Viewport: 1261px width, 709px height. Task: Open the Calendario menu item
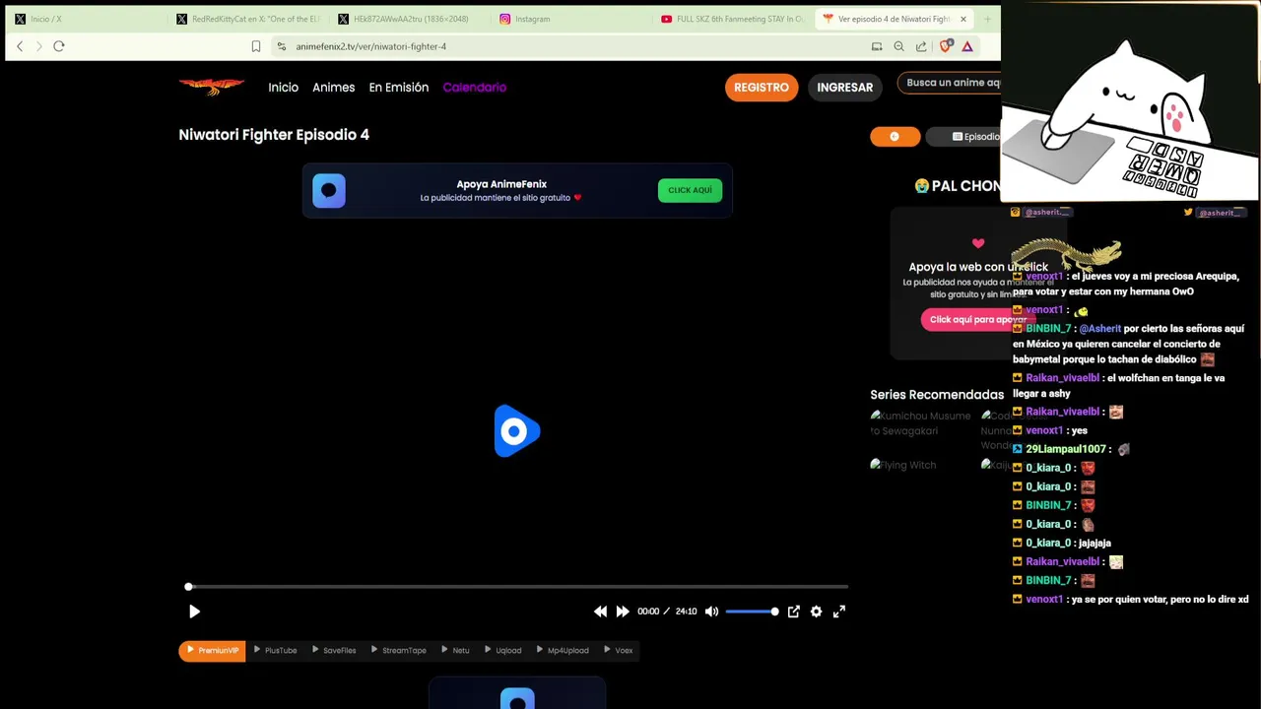[x=475, y=88]
